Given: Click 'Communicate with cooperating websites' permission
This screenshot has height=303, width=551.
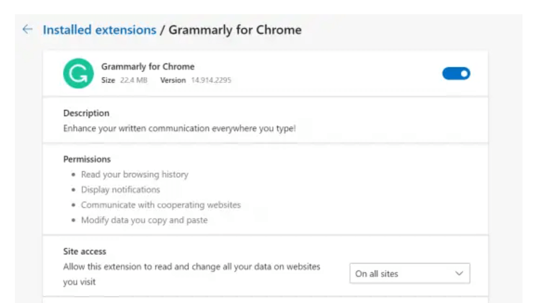Looking at the screenshot, I should tap(161, 205).
